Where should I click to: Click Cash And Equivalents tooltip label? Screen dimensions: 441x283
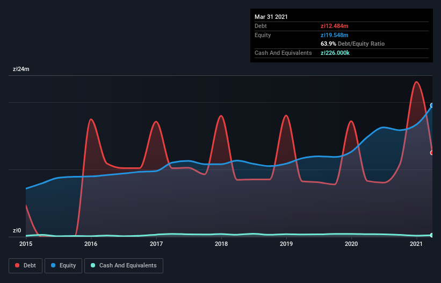click(283, 53)
